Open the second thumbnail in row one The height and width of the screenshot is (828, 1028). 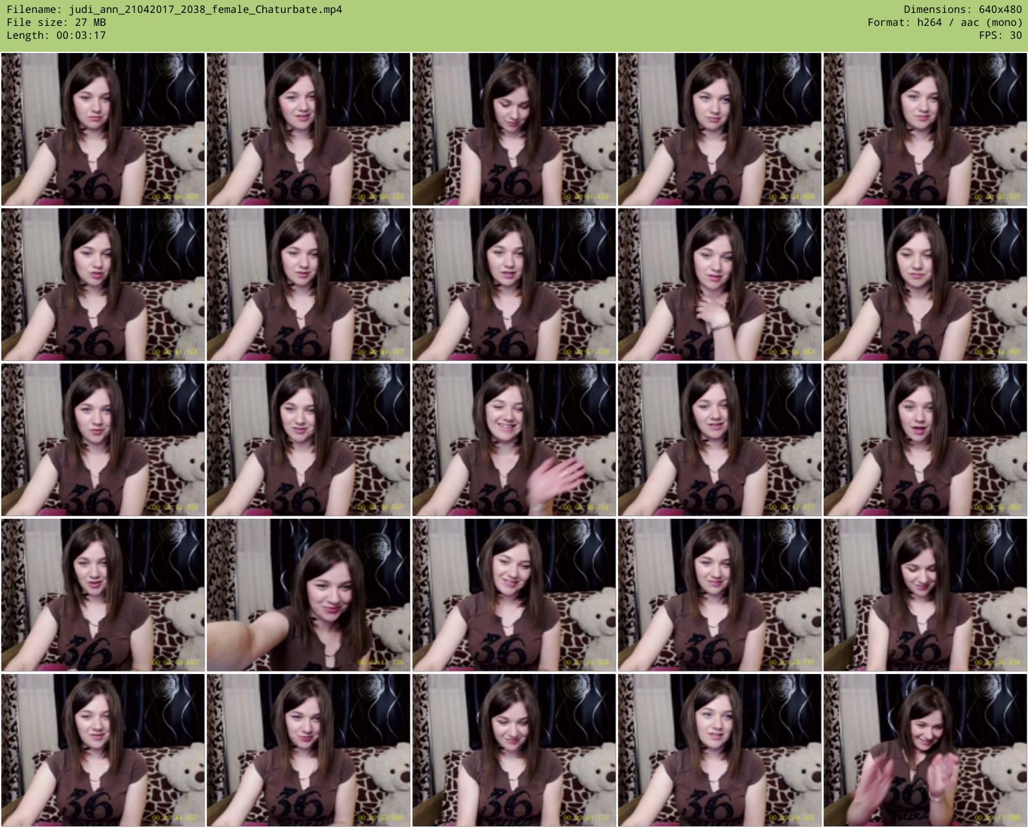click(308, 129)
